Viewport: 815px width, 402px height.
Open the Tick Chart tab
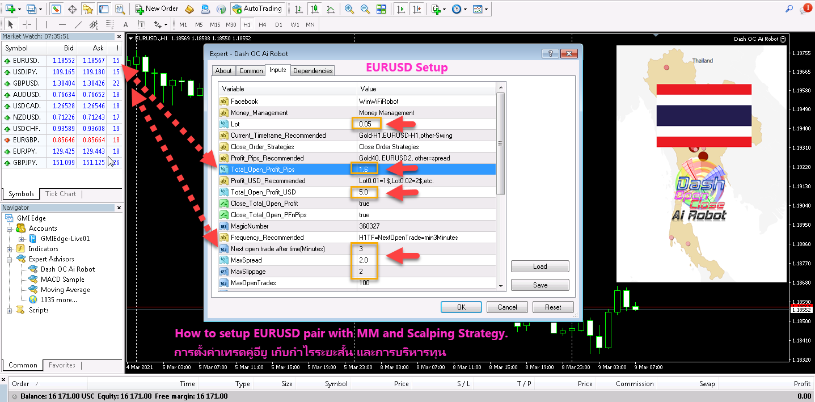pyautogui.click(x=61, y=194)
